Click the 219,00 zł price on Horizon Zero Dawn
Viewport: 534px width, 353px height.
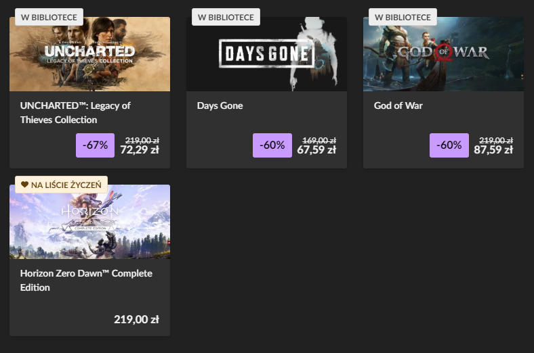(x=136, y=319)
